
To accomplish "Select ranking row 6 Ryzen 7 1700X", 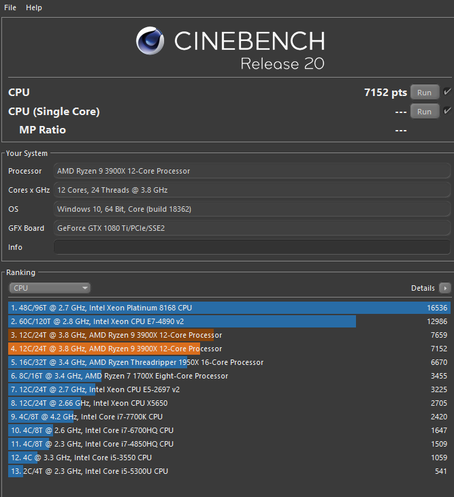I will (x=229, y=376).
